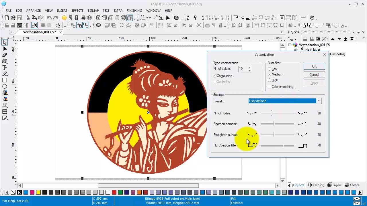The width and height of the screenshot is (367, 206).
Task: Activate the Zoom magnifier tool
Action: point(5,61)
